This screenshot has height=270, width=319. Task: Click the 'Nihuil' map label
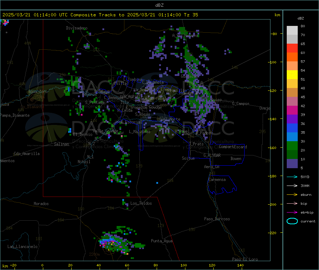tap(84, 162)
